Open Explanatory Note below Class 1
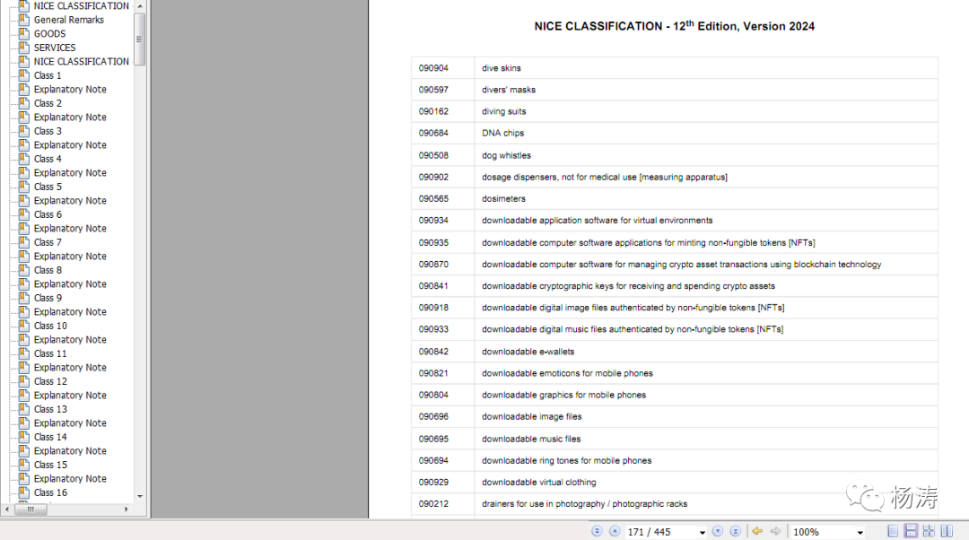Viewport: 969px width, 540px height. [70, 90]
